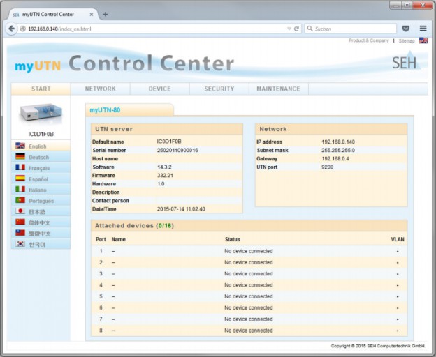The height and width of the screenshot is (357, 436).
Task: Follow the Sitemap link
Action: [x=406, y=41]
